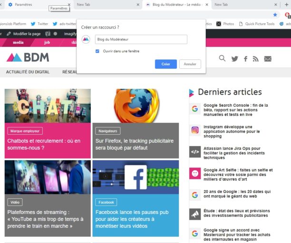Click Google icon beside Mastercard article

point(195,234)
